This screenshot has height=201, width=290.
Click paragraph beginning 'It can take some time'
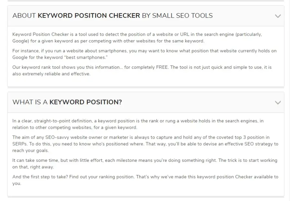click(x=145, y=164)
